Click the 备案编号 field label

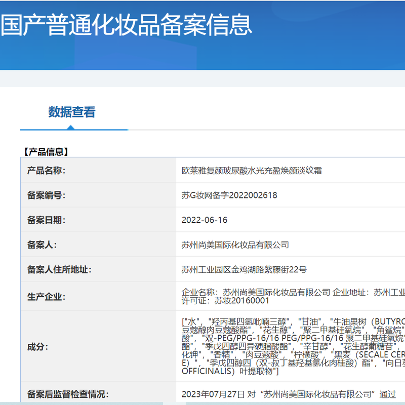coord(46,195)
